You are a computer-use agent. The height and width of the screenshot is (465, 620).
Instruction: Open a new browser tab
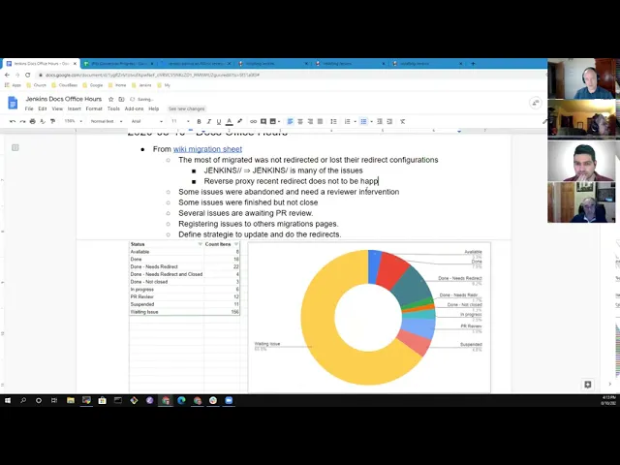click(x=473, y=63)
